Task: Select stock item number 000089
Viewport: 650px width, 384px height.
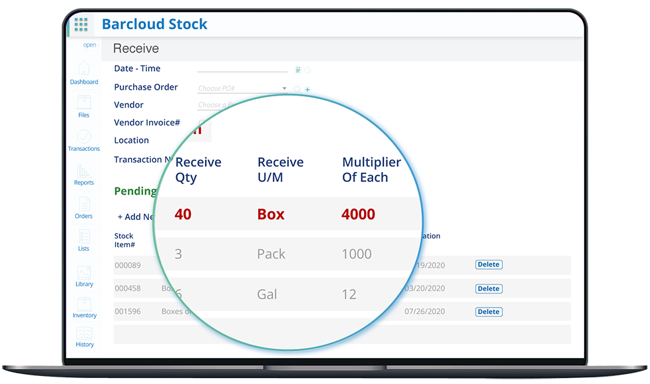Action: 128,265
